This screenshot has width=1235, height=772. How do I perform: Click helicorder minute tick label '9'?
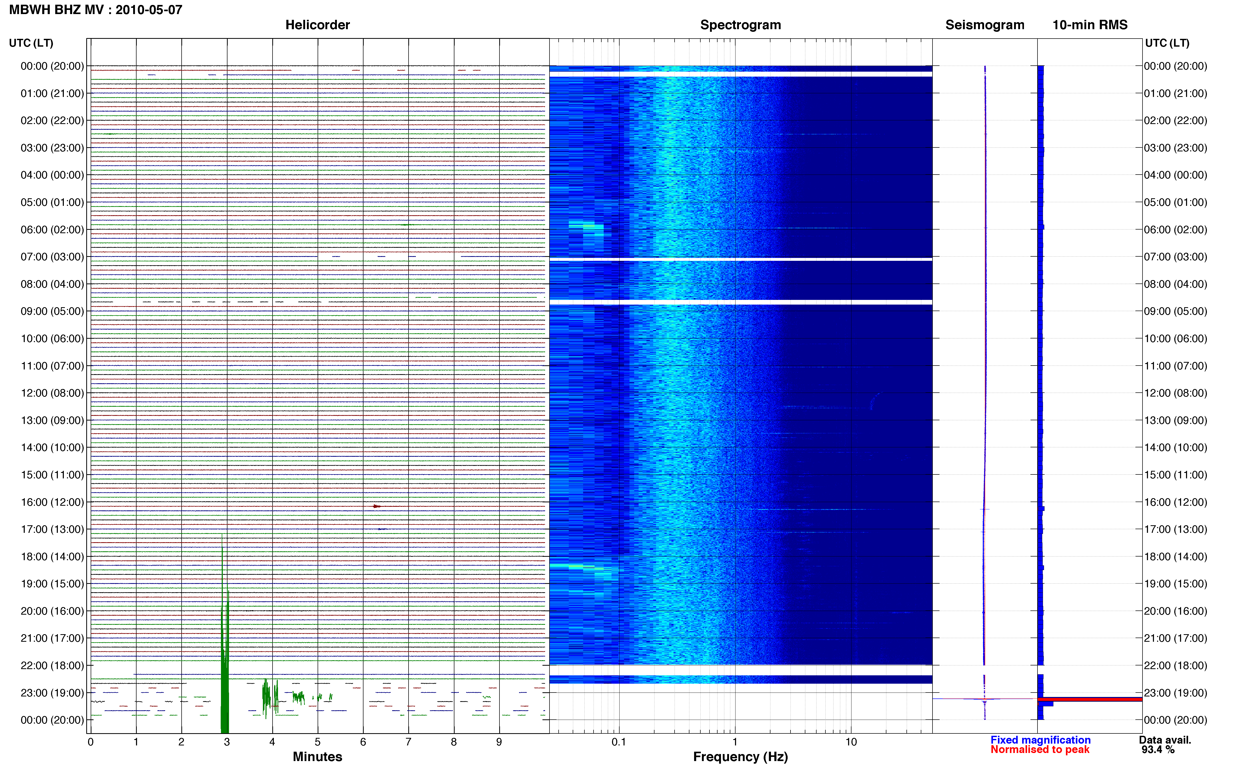[x=499, y=742]
